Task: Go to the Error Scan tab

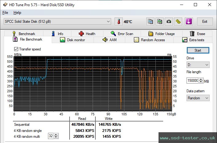Action: [122, 34]
